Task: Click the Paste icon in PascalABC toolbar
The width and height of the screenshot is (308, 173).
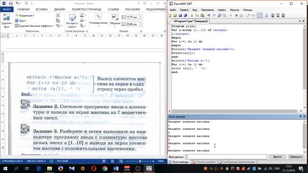Action: point(202,15)
